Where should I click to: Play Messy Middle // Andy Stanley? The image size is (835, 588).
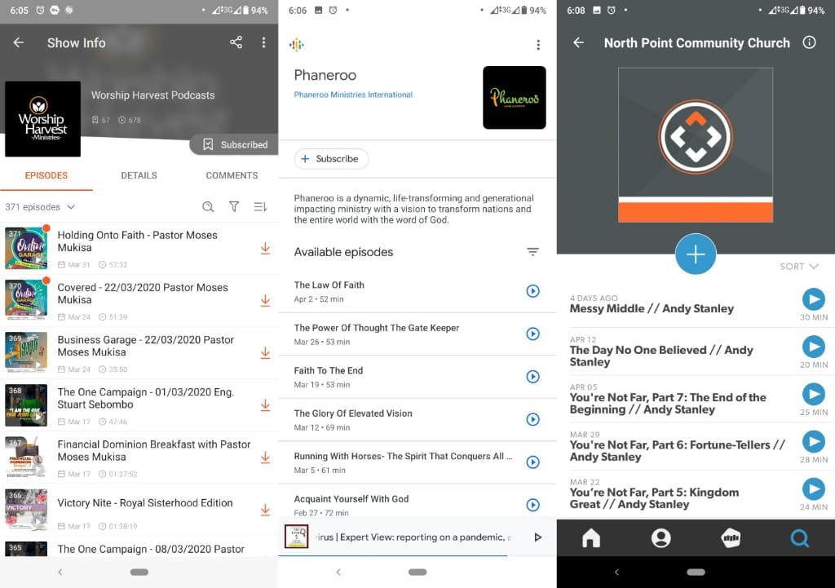[814, 299]
